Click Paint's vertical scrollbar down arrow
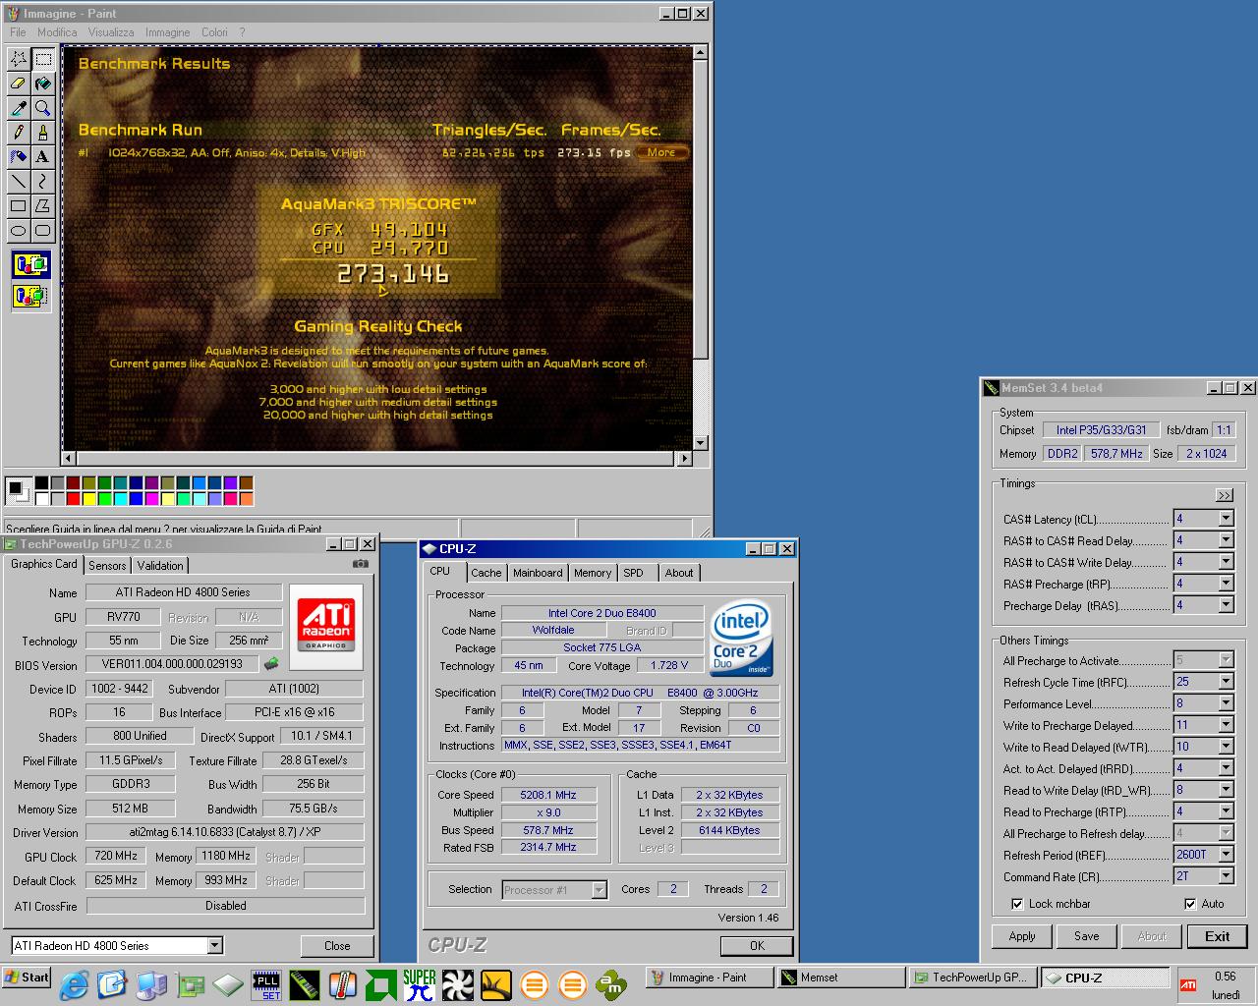The image size is (1258, 1006). click(701, 443)
